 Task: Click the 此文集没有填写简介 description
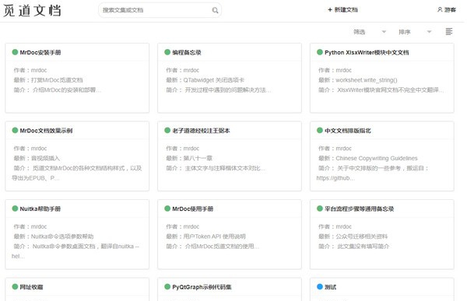pos(363,247)
